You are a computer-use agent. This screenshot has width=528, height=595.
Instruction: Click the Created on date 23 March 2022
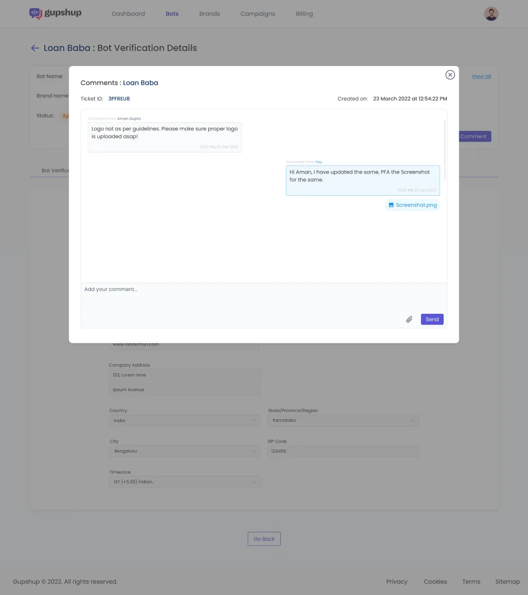(x=410, y=98)
